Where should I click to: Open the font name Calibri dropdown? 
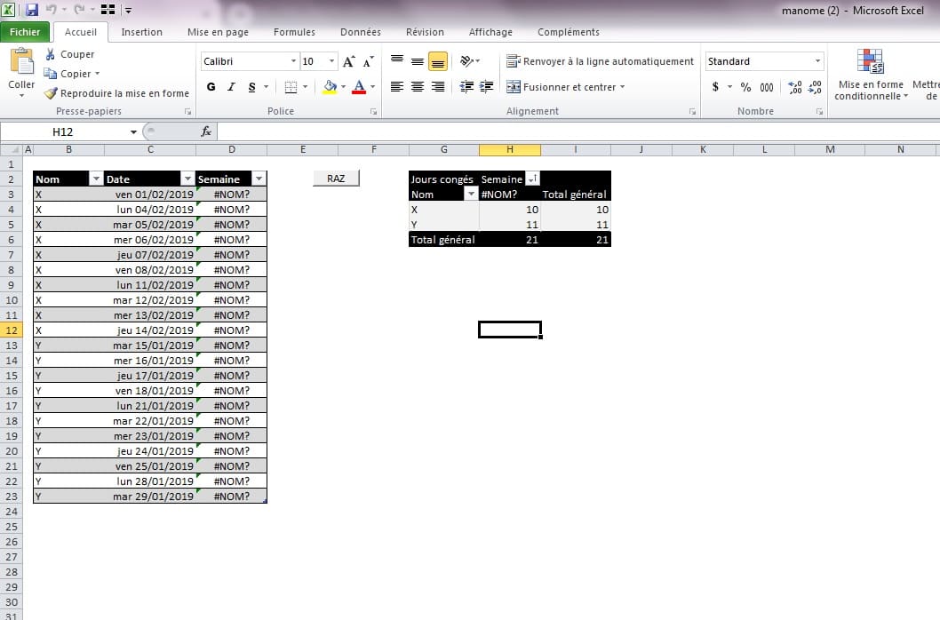click(x=293, y=61)
